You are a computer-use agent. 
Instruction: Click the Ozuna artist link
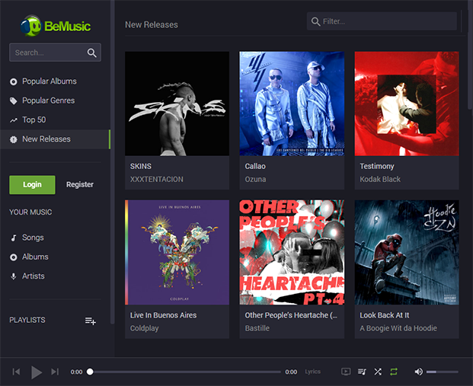coord(255,180)
